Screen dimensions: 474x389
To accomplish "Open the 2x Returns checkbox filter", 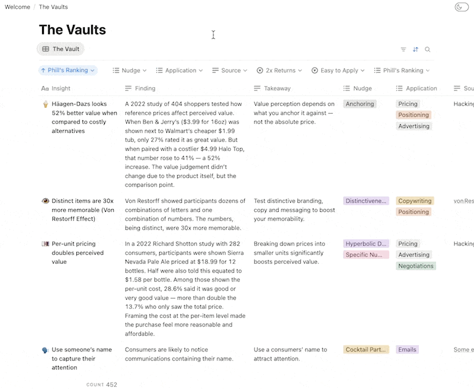I will coord(279,71).
